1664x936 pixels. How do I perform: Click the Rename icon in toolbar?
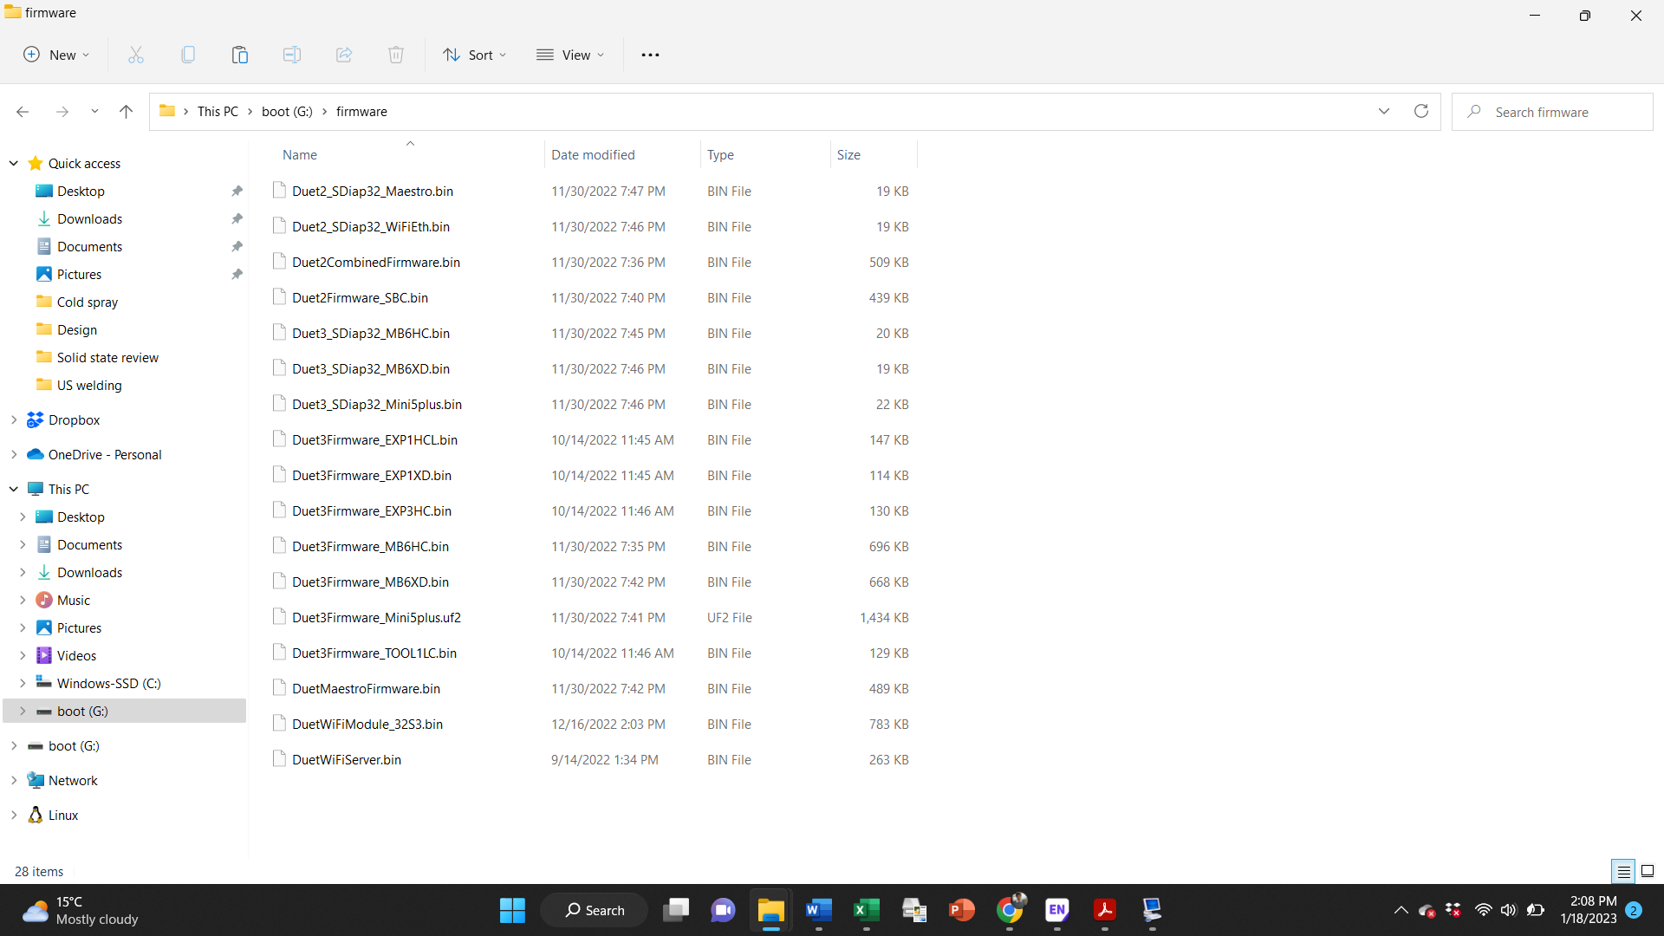(x=292, y=55)
